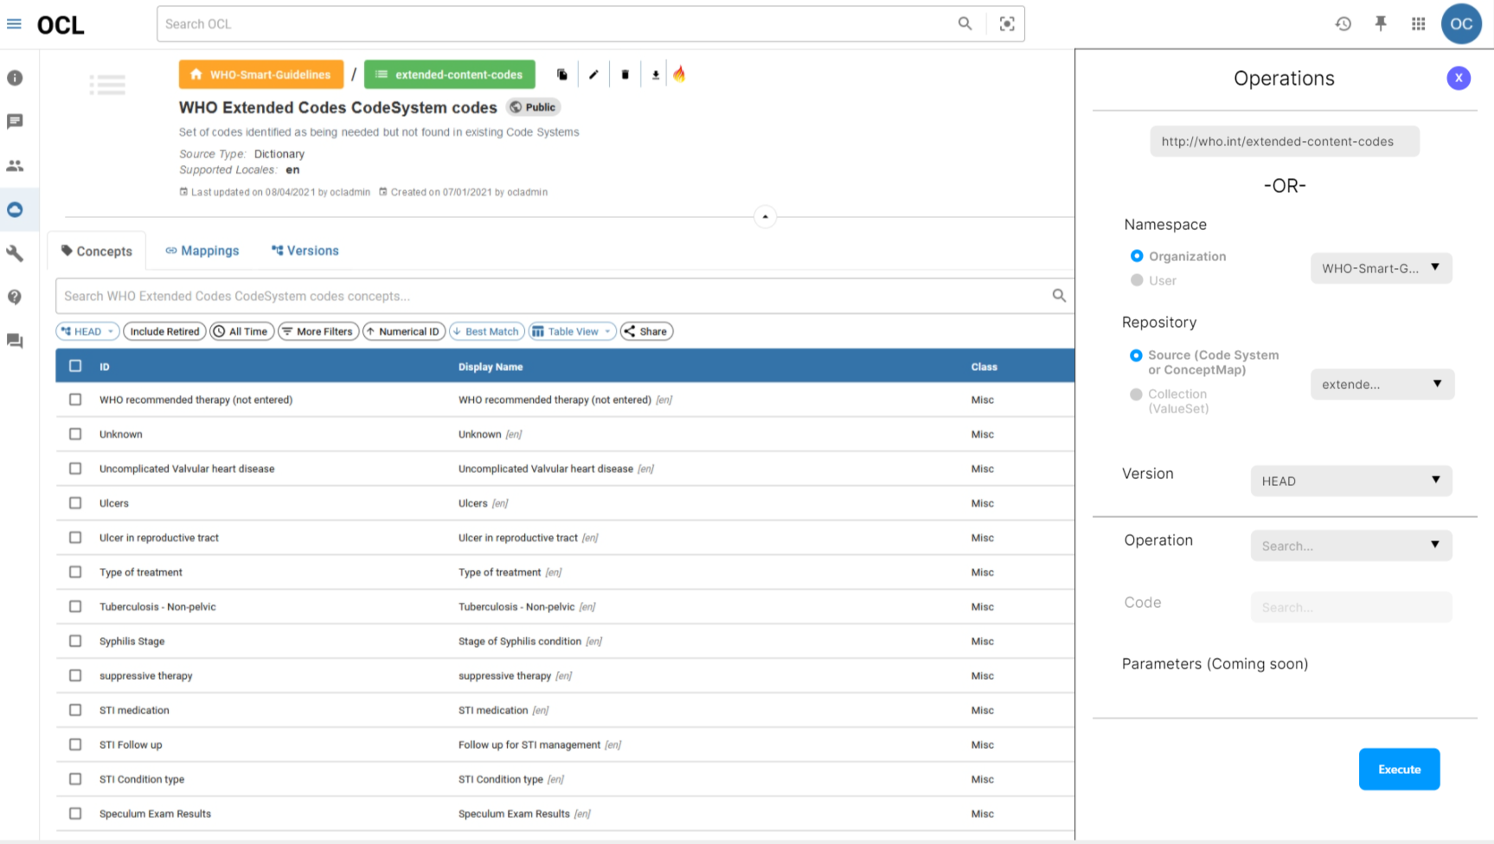Click the Share filter chip
Image resolution: width=1494 pixels, height=844 pixels.
pyautogui.click(x=646, y=331)
